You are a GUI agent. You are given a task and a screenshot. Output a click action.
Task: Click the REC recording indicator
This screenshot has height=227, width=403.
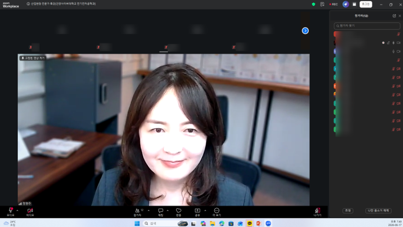pyautogui.click(x=334, y=4)
